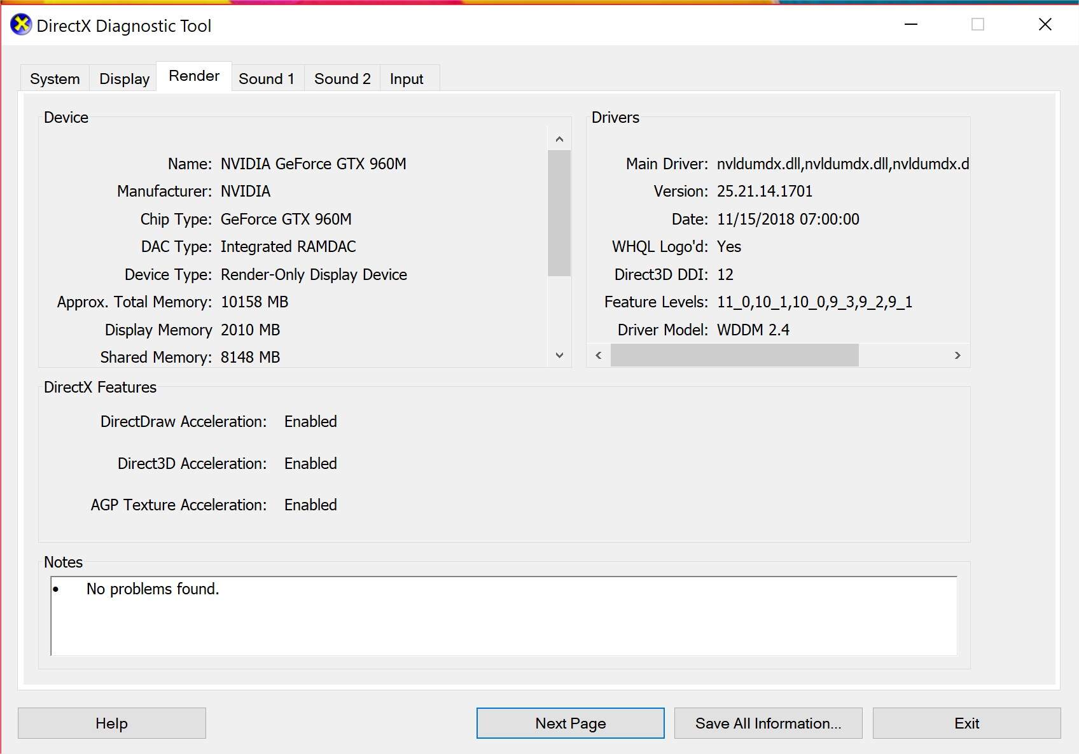Switch to the Input tab
The image size is (1079, 754).
pyautogui.click(x=407, y=79)
